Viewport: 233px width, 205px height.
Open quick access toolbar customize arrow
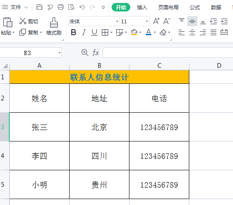click(x=103, y=7)
